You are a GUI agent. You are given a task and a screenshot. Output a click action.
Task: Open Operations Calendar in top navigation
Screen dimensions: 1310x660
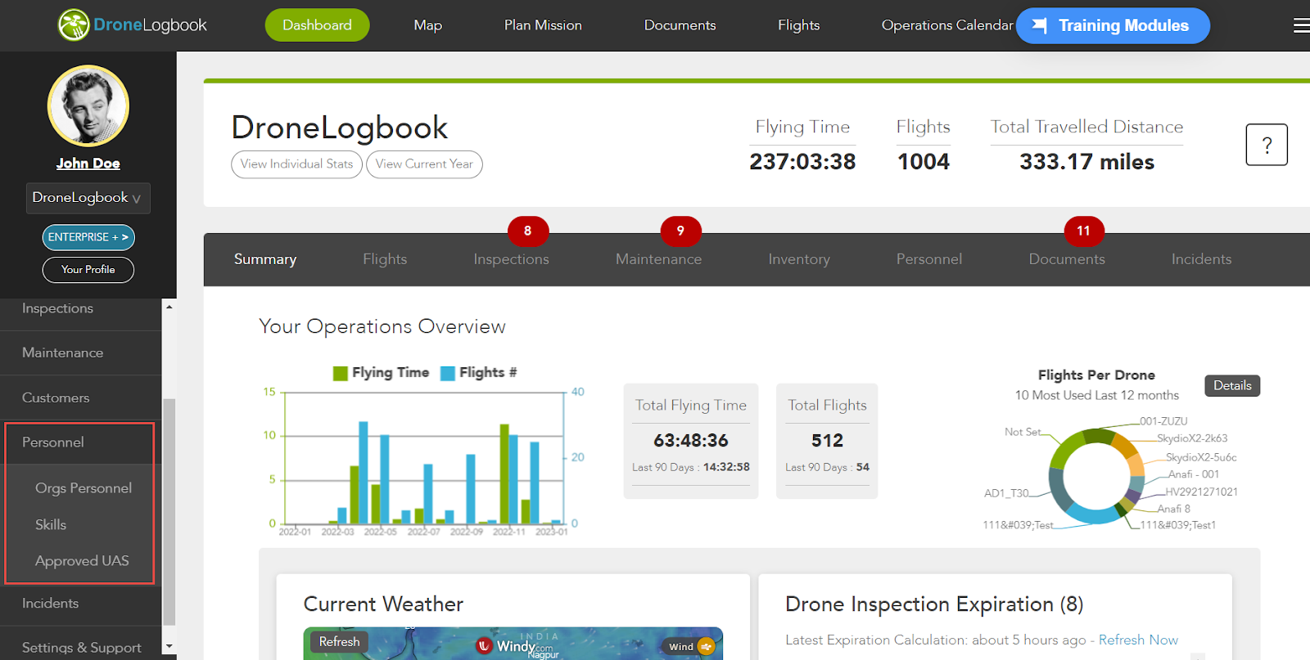946,25
